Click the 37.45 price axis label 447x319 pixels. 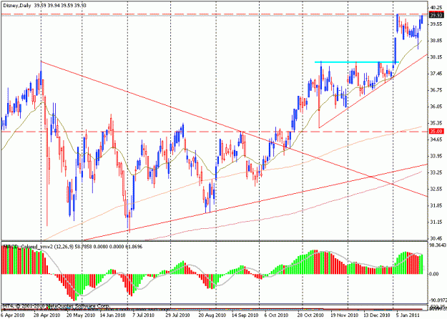coord(436,74)
